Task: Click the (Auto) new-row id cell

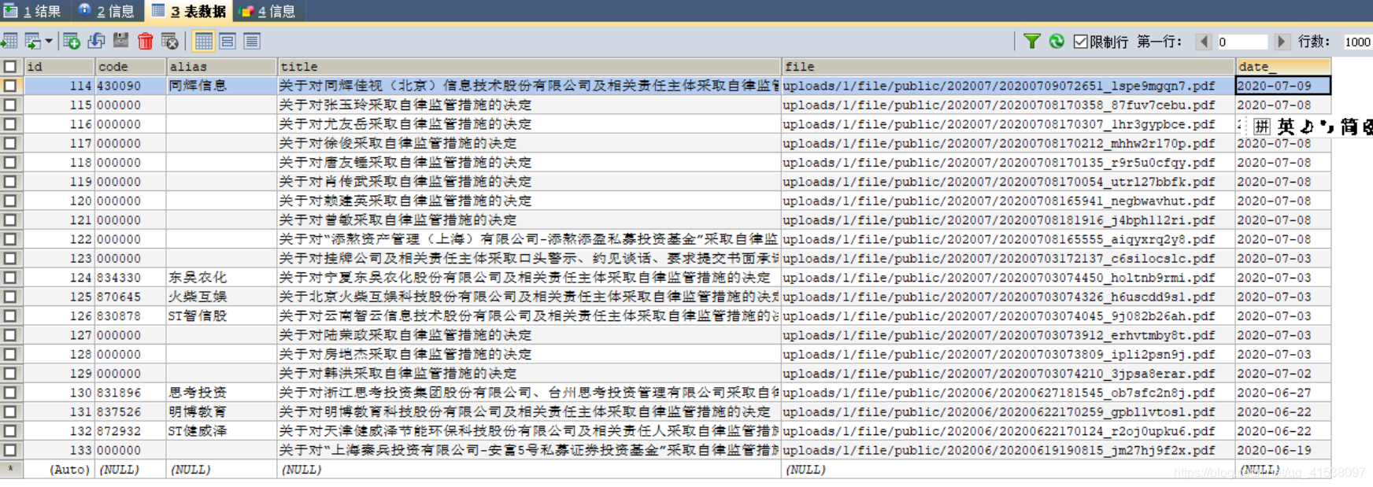Action: [x=59, y=470]
